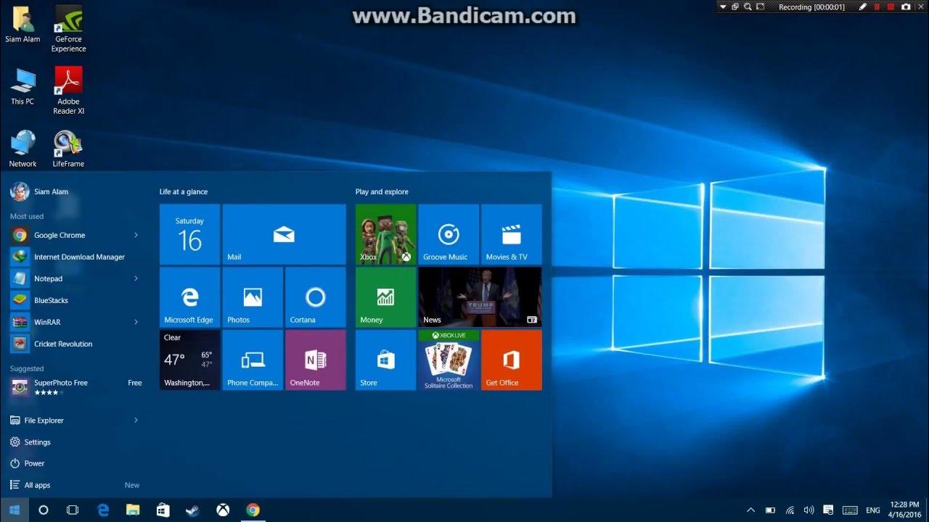Open Steam from the taskbar
The width and height of the screenshot is (929, 522).
[193, 510]
